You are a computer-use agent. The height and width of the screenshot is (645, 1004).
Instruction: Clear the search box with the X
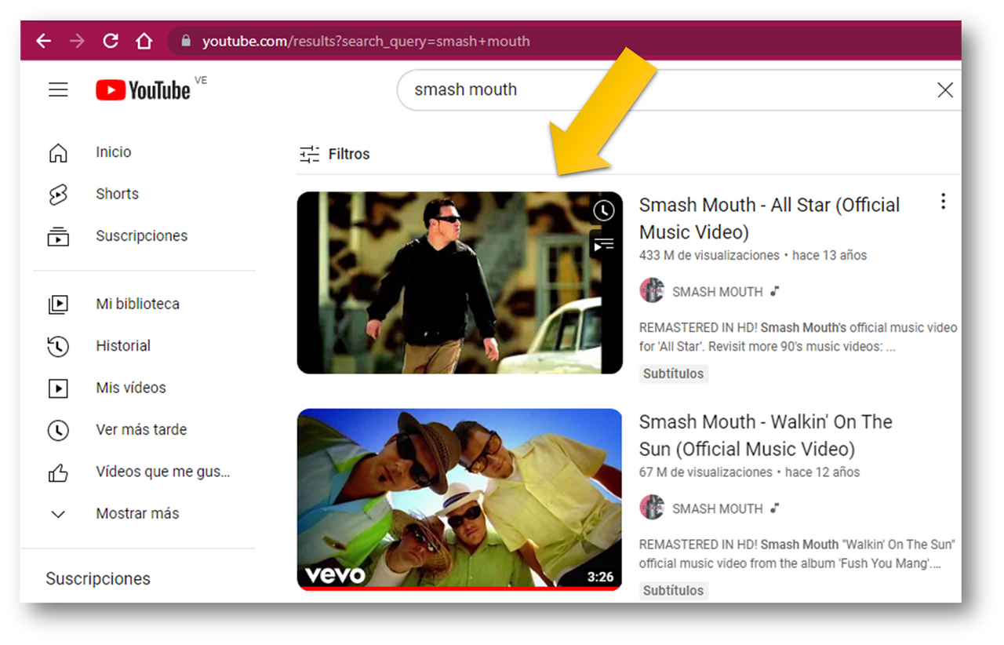(945, 90)
